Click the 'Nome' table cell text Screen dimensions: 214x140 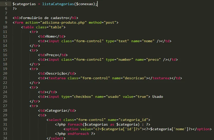pyautogui.click(x=51, y=37)
